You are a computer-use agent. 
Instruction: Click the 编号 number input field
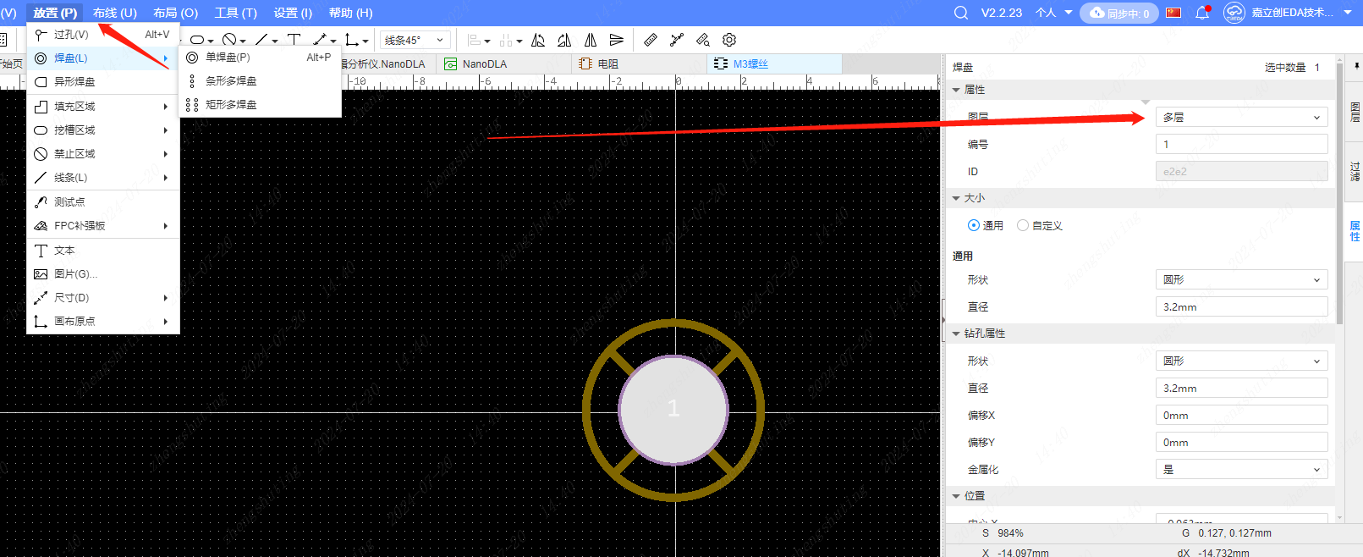(x=1241, y=145)
